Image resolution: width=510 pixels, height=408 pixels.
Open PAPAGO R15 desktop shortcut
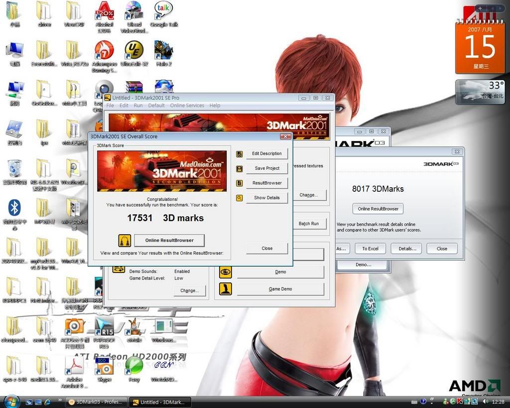[x=104, y=332]
